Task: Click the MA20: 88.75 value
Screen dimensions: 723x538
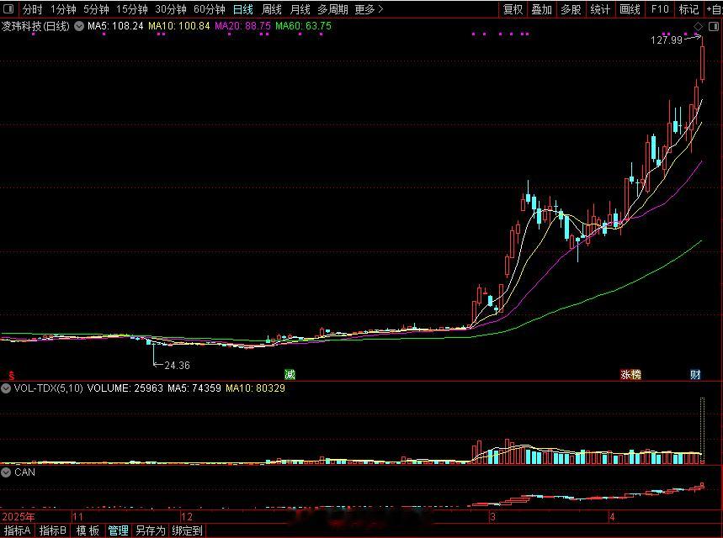Action: [x=243, y=26]
